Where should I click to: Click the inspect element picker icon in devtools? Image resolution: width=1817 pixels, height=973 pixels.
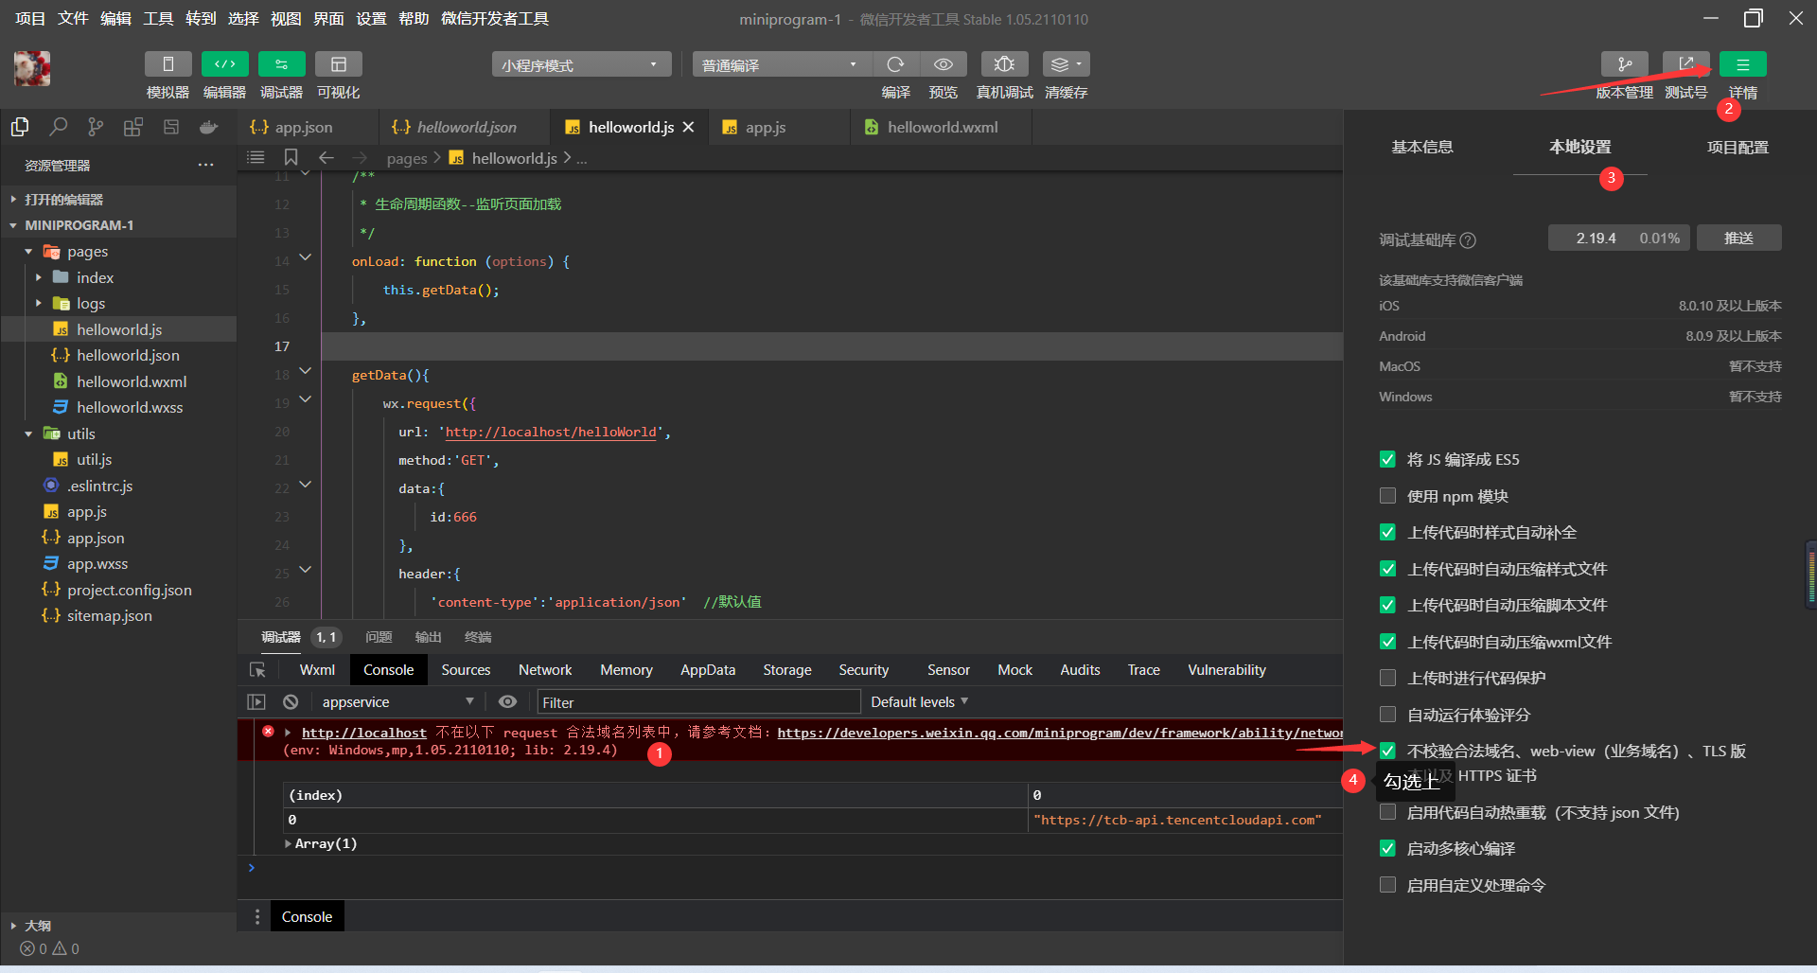click(x=257, y=670)
